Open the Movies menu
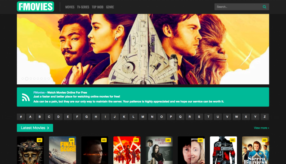 coord(70,7)
